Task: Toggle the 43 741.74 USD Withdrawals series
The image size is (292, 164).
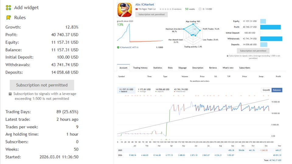Action: pos(181,90)
